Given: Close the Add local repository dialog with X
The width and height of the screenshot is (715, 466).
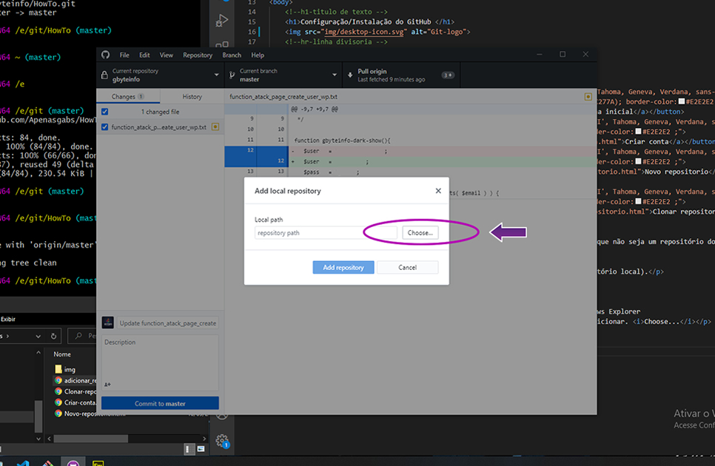Looking at the screenshot, I should click(x=438, y=191).
